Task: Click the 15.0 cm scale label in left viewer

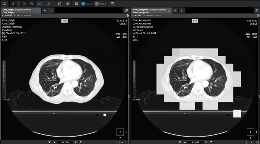Action: tap(6, 99)
